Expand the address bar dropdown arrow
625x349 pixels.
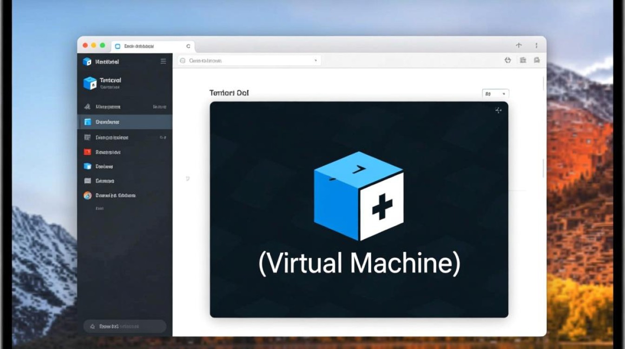point(316,60)
